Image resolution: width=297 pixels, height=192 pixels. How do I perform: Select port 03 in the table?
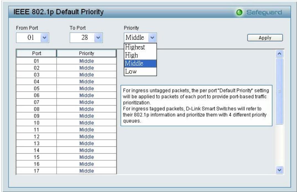(x=37, y=75)
